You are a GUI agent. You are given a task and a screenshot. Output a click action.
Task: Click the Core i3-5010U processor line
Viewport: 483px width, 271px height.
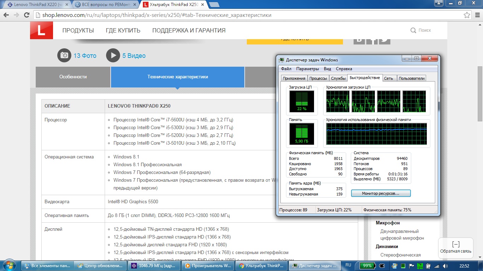174,143
